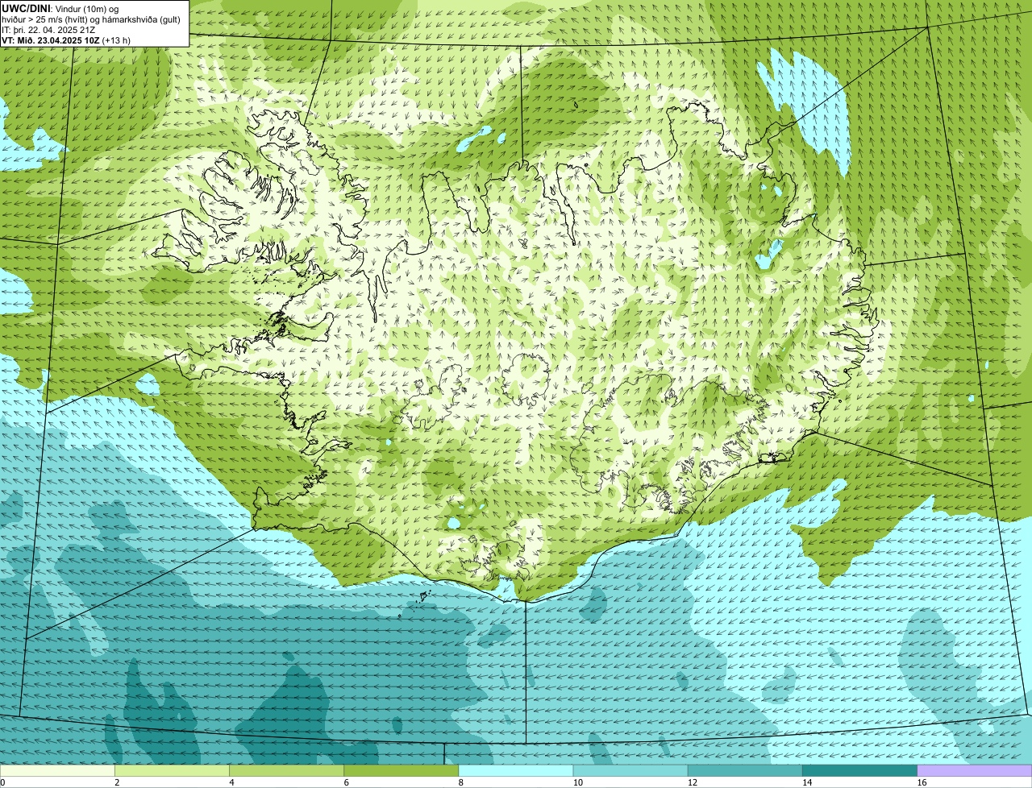Select the light turquoise 10–12 m/s legend swatch
Viewport: 1032px width, 788px height.
[630, 771]
